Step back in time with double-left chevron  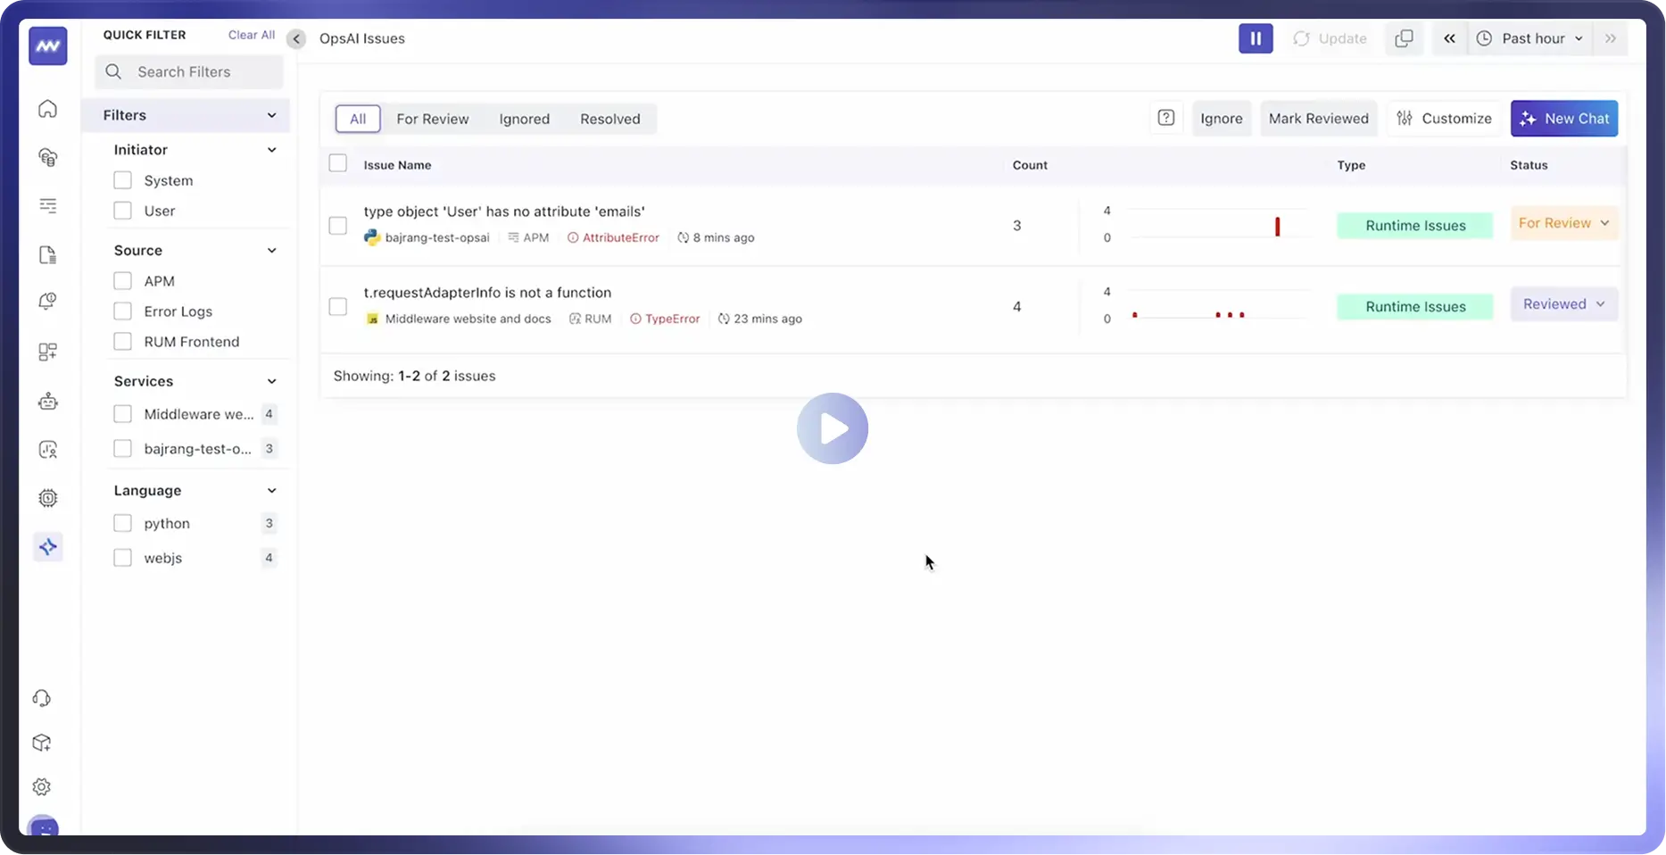coord(1449,38)
